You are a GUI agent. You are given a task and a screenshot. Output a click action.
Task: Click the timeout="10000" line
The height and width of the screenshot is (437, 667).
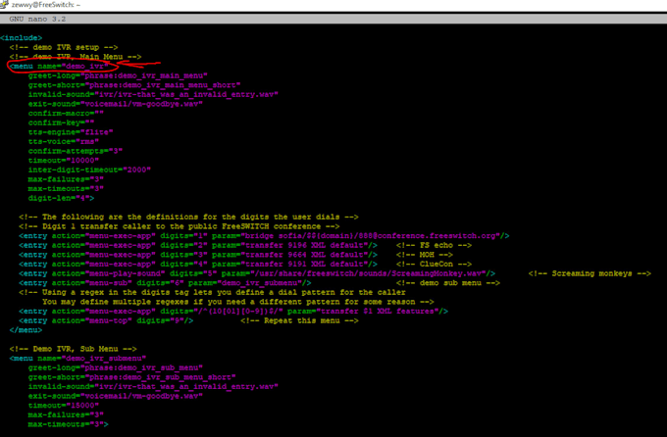click(64, 161)
